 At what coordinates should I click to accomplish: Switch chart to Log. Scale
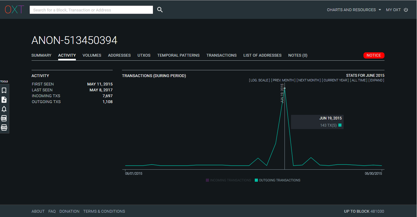coord(259,80)
